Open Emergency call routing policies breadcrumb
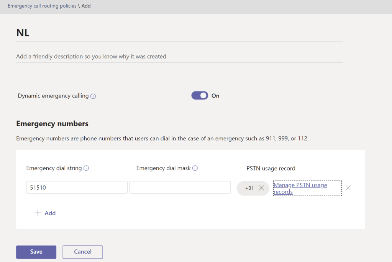The image size is (392, 262). (x=42, y=6)
